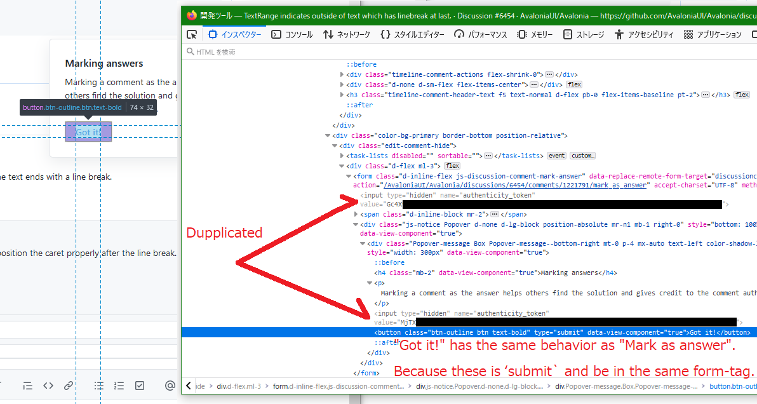757x404 pixels.
Task: Expand the span d-inline-block mr-2 node
Action: coord(356,215)
